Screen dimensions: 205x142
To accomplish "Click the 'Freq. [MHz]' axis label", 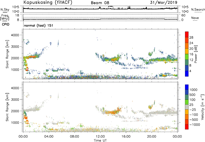I will pyautogui.click(x=5, y=17).
